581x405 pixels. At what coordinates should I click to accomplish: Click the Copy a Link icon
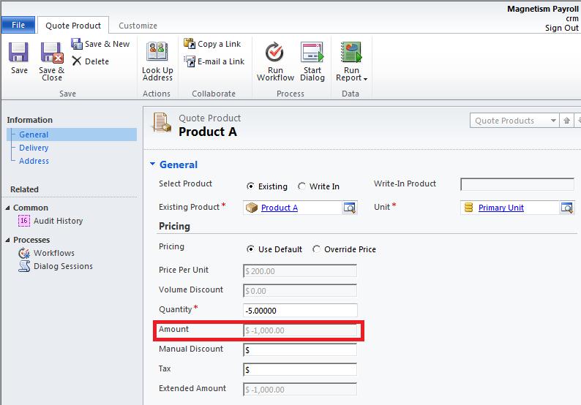(x=190, y=44)
